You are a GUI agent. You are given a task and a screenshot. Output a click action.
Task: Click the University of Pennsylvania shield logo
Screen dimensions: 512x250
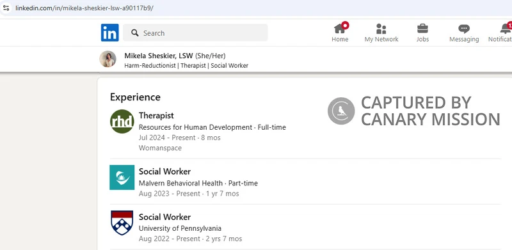pyautogui.click(x=122, y=223)
